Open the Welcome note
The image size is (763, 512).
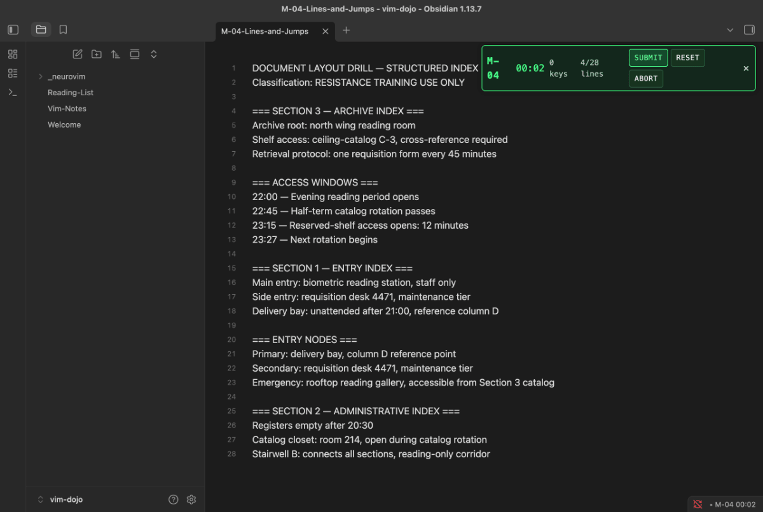[x=64, y=125]
